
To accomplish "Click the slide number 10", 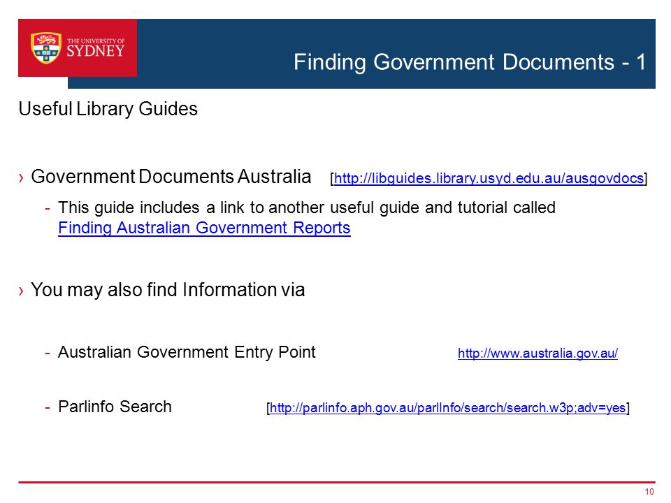I will tap(649, 492).
